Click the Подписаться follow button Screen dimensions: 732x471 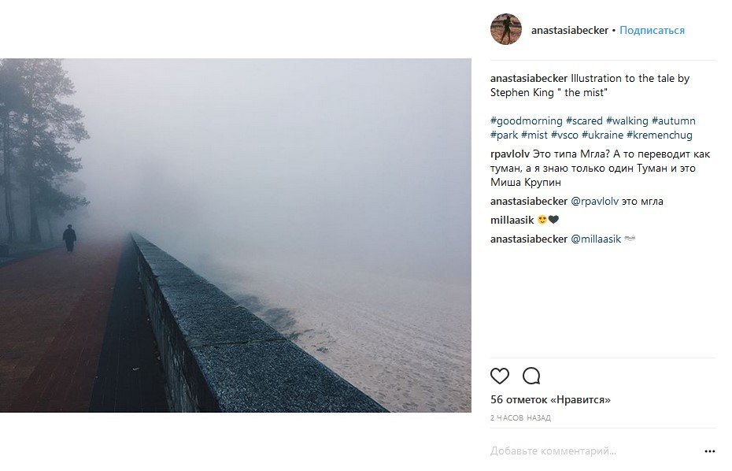[x=652, y=31]
